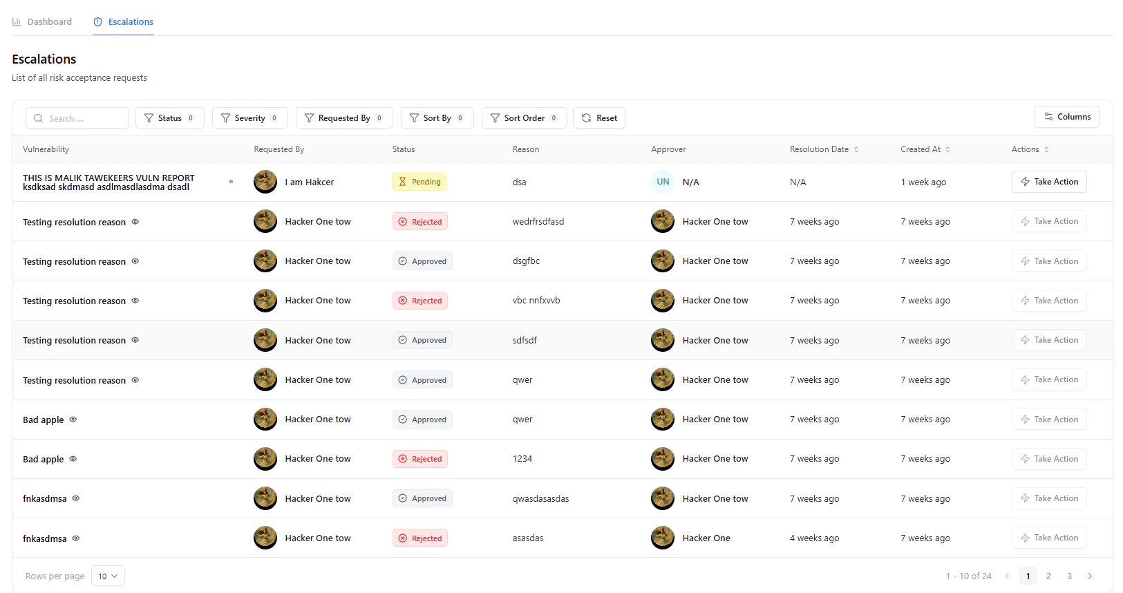Click the Reset filters button

coord(599,118)
